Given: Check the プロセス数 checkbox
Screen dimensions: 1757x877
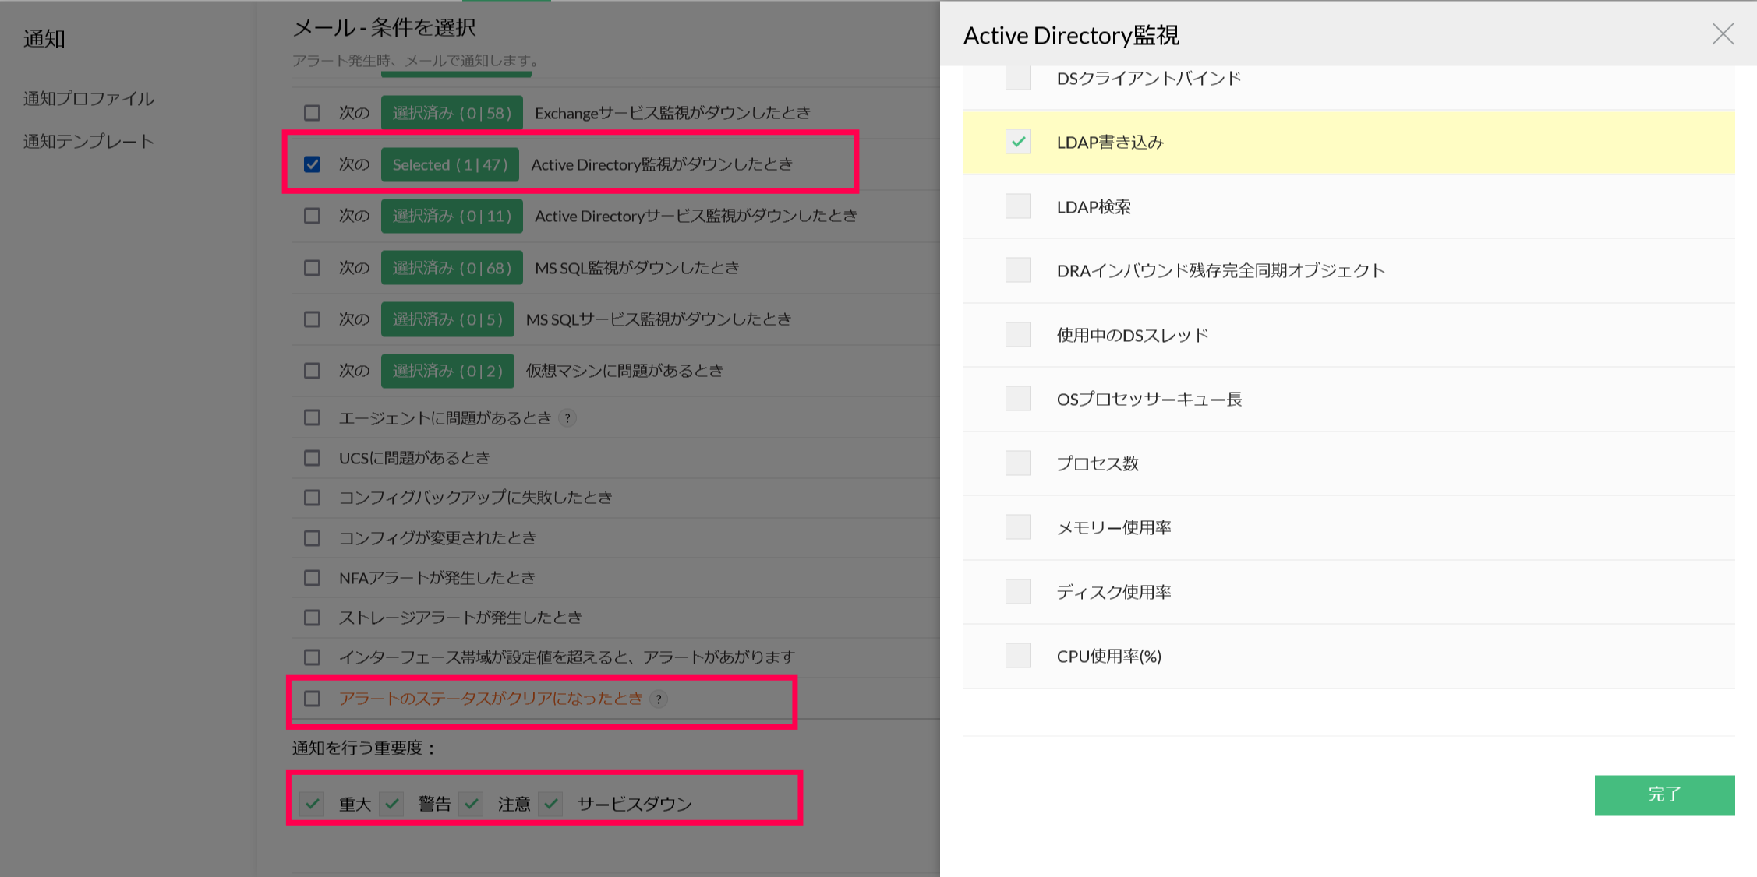Looking at the screenshot, I should click(x=1017, y=463).
